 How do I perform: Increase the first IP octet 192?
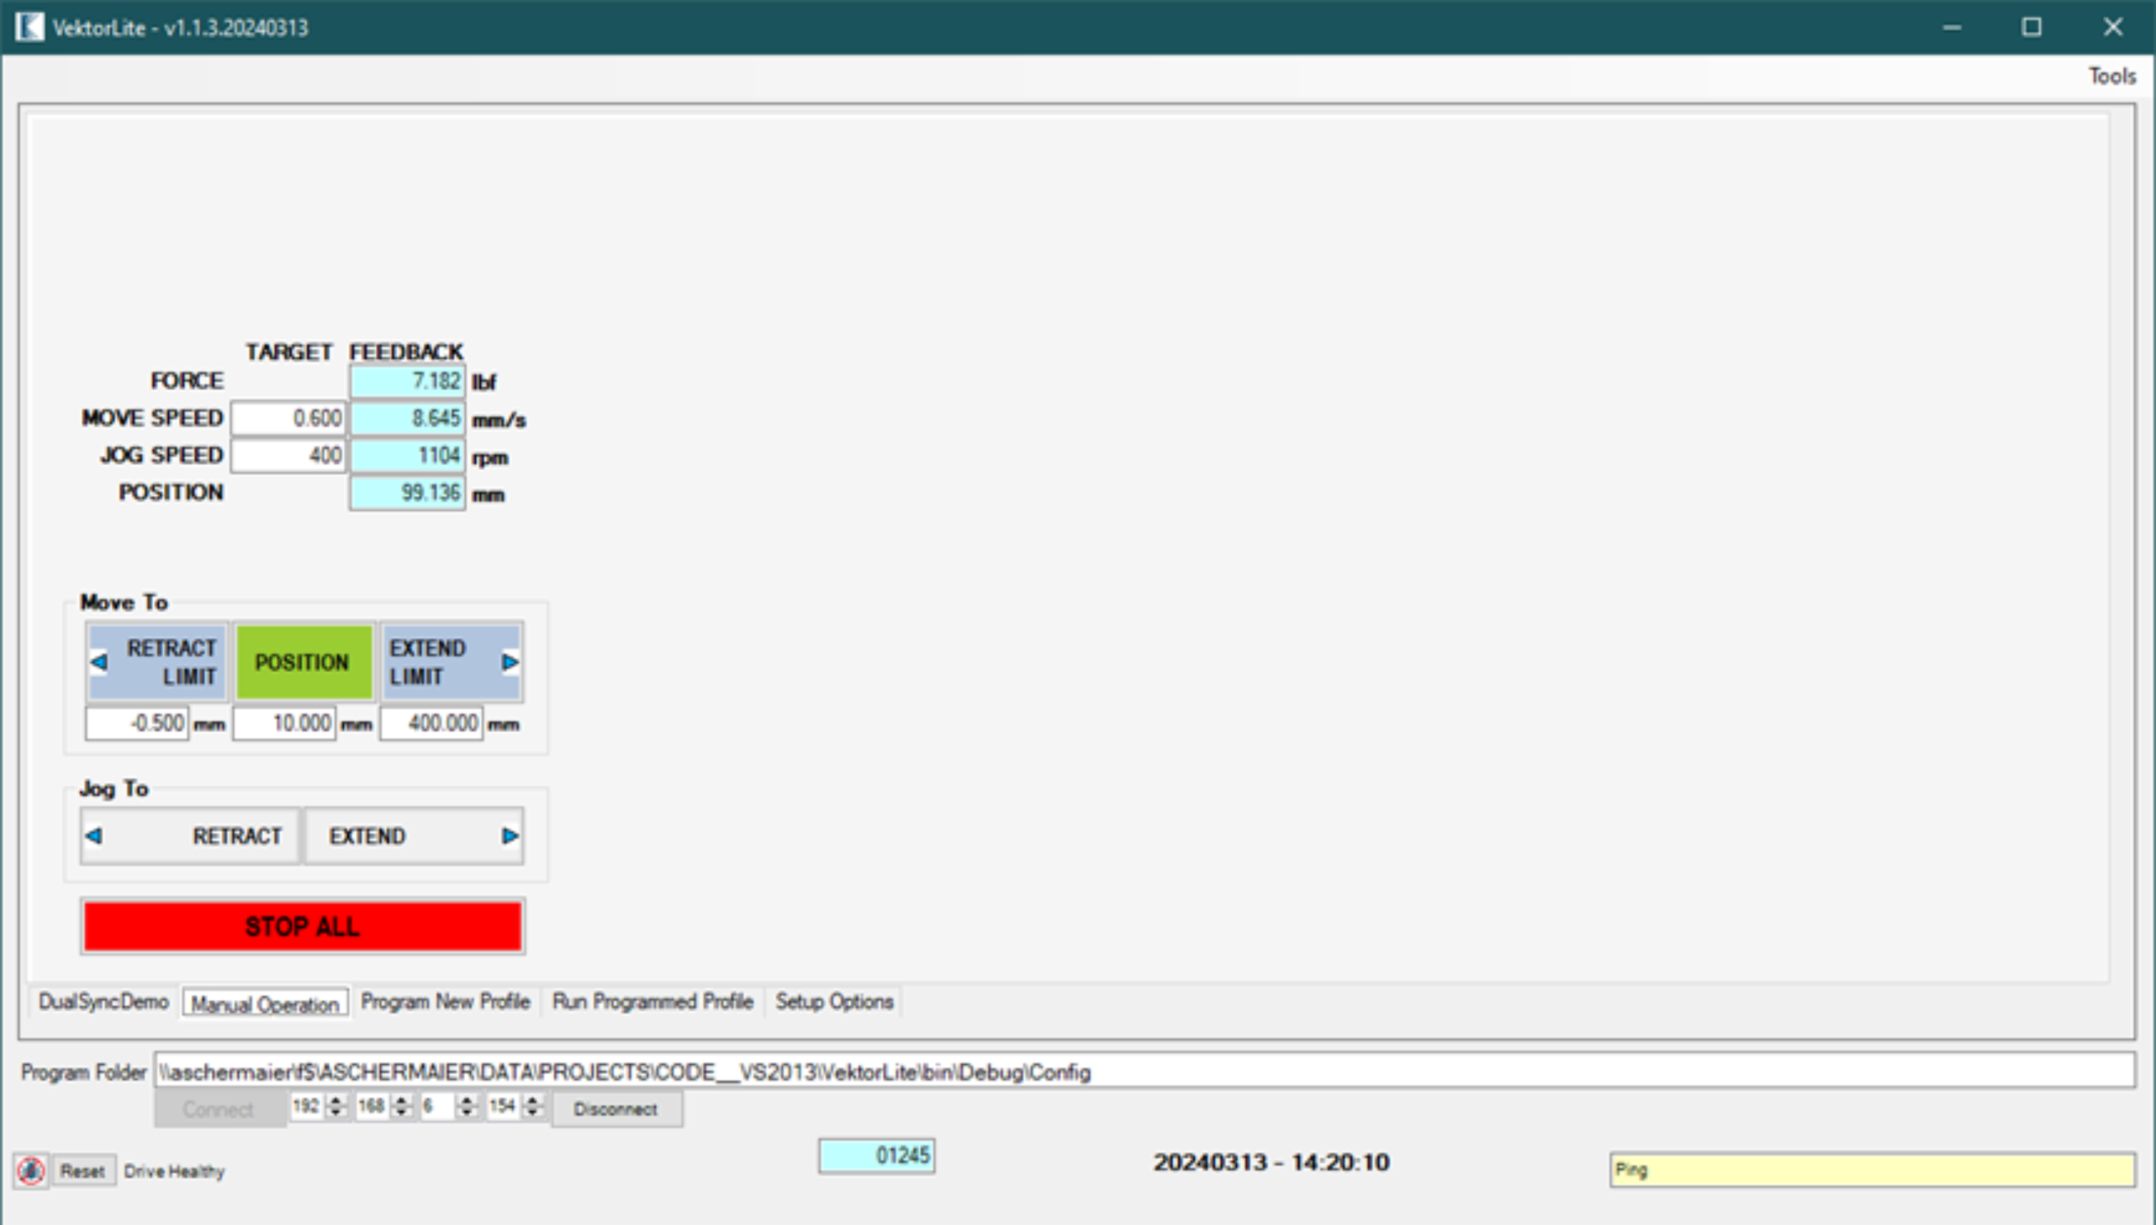coord(336,1101)
